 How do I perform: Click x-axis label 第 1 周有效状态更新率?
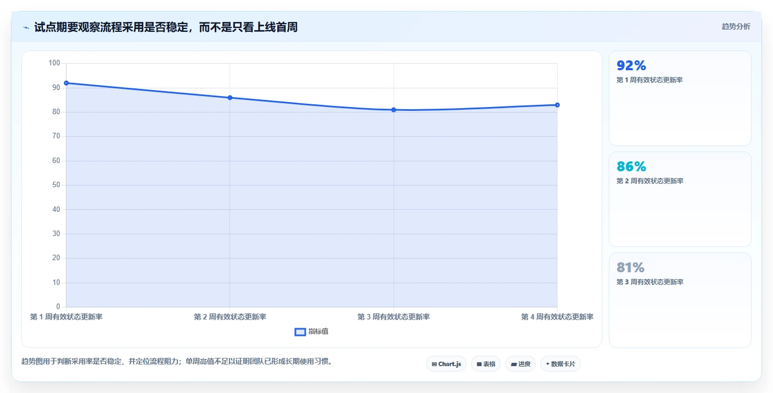point(66,317)
